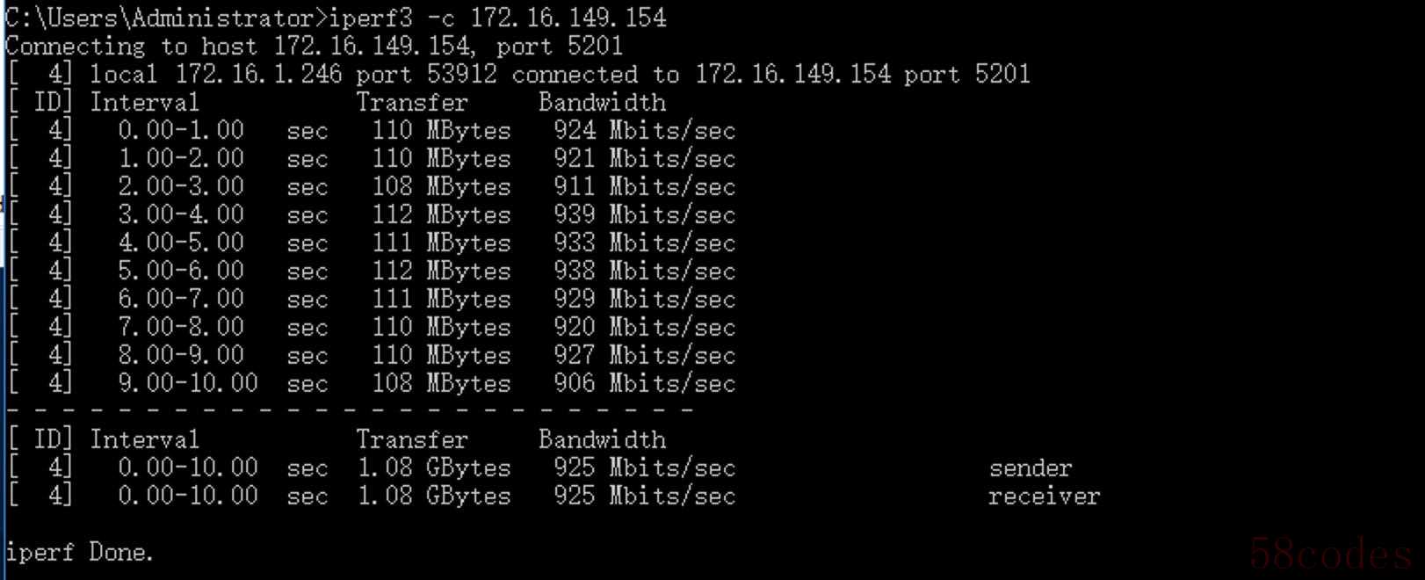The image size is (1425, 580).
Task: Click the 9.00-10.00 interval text
Action: (x=188, y=384)
